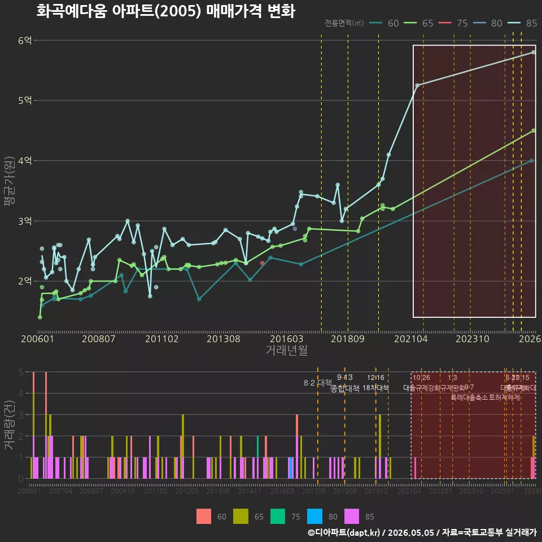The height and width of the screenshot is (542, 542).
Task: Click the 9·13 종합대책 policy annotation
Action: 344,383
